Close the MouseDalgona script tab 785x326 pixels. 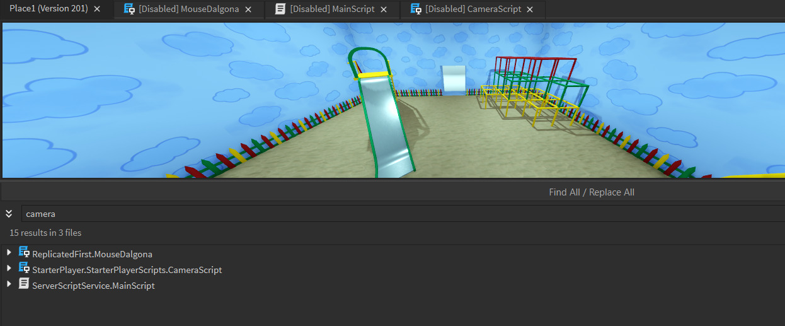(x=248, y=9)
